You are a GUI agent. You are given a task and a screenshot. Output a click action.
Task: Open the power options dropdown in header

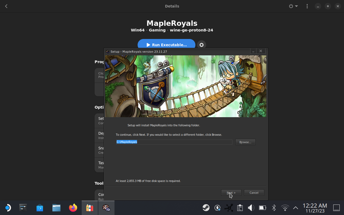293,6
